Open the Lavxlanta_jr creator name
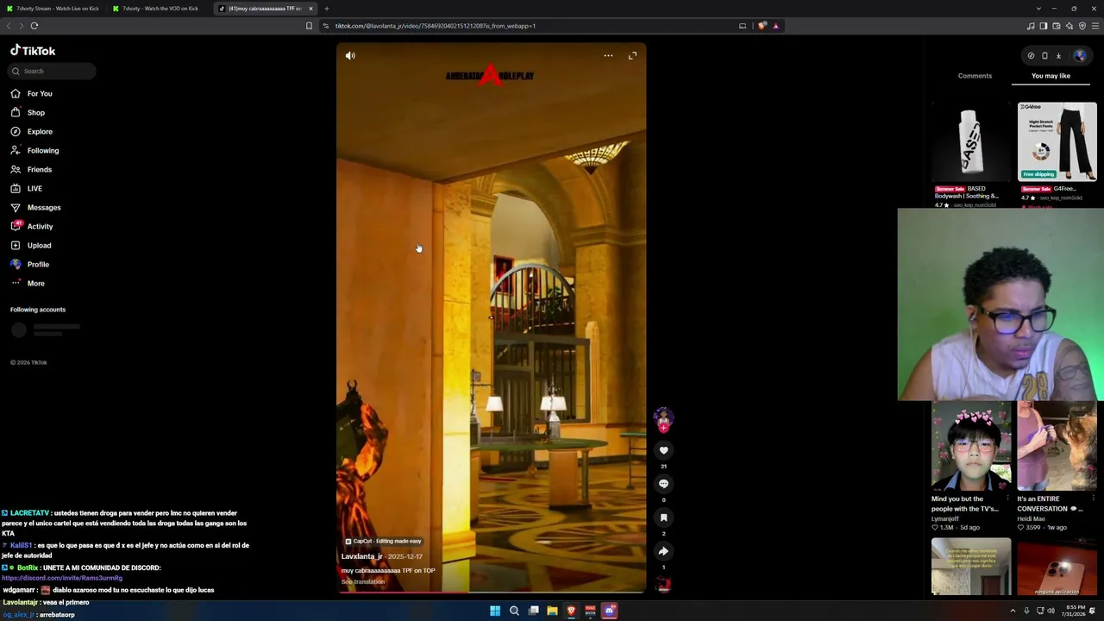 point(361,556)
